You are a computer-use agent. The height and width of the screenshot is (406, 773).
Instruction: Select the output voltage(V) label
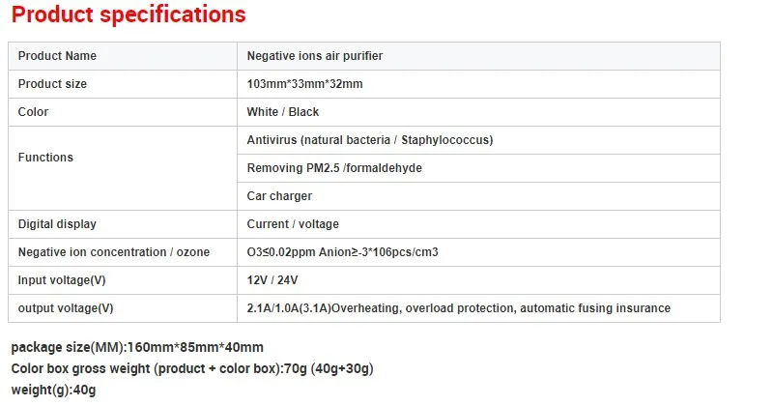click(x=66, y=308)
